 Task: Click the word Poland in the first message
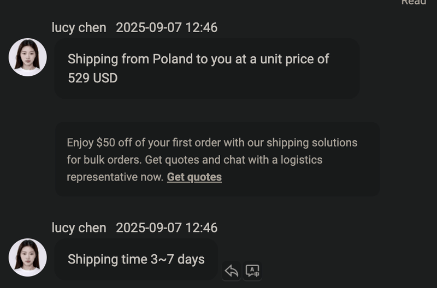point(172,59)
